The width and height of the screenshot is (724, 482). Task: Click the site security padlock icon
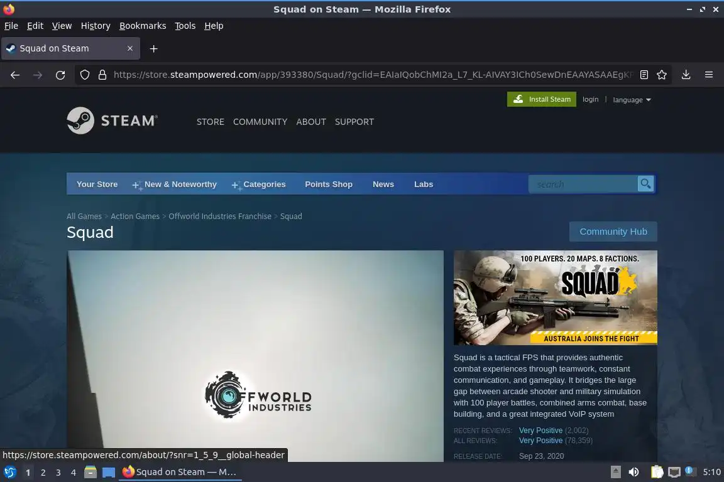tap(102, 75)
